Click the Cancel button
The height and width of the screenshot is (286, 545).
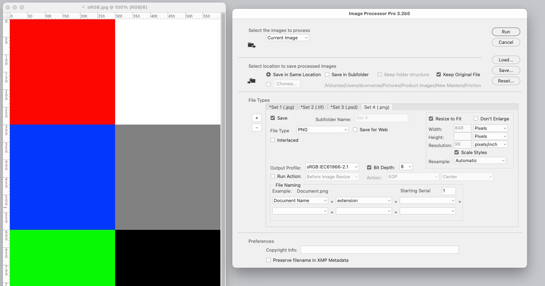point(506,42)
